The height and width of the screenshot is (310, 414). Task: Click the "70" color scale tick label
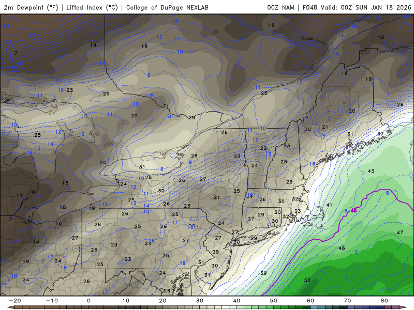click(x=347, y=301)
